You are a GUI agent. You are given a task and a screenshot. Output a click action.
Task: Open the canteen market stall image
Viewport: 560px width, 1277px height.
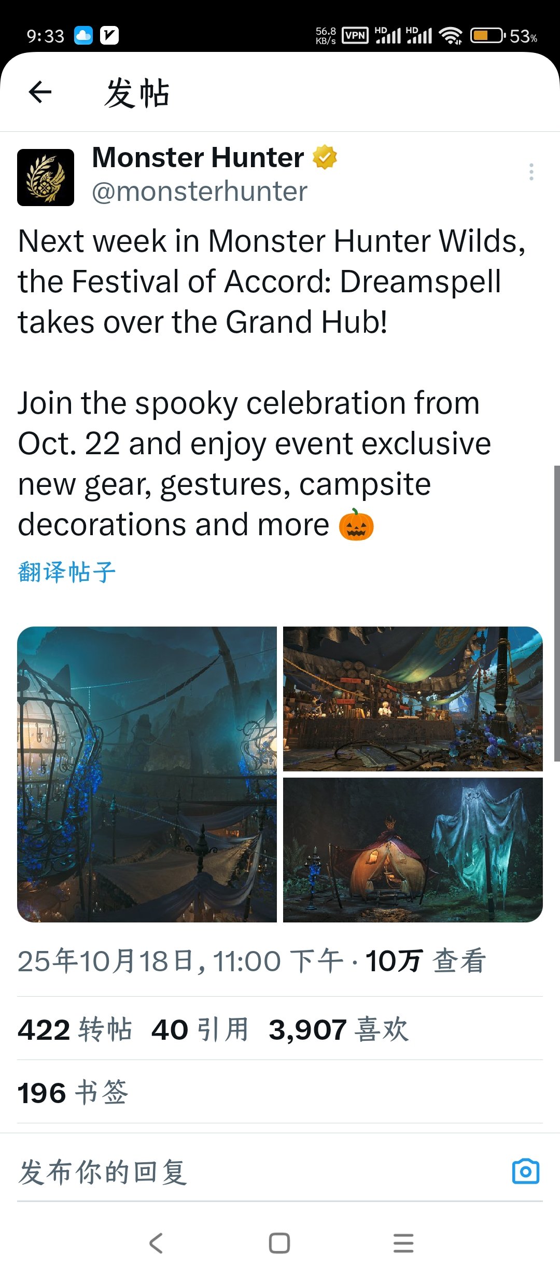point(413,699)
